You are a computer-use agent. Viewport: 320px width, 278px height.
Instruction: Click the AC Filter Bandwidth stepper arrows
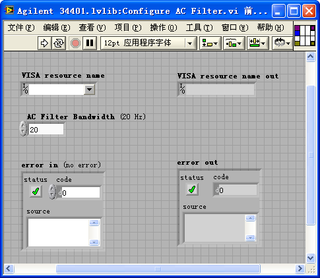(23, 128)
